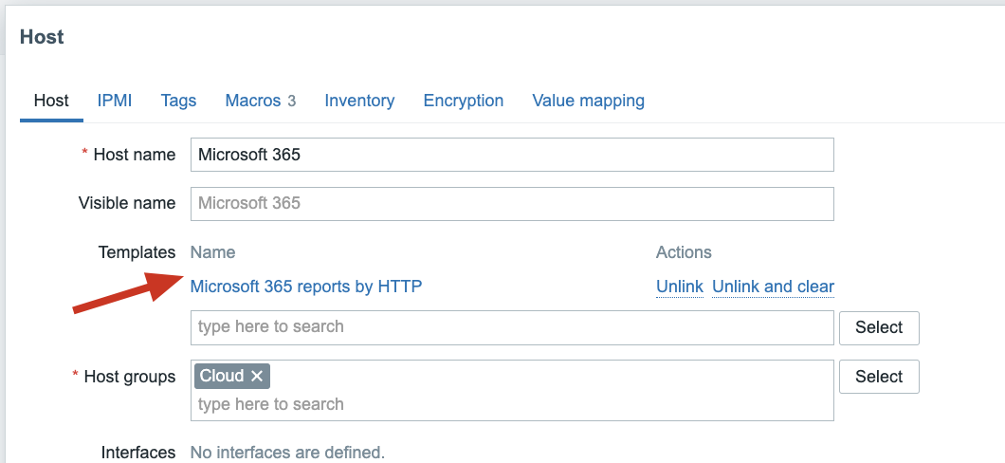Select the Host tab
Screen dimensions: 1005x463
(x=51, y=101)
